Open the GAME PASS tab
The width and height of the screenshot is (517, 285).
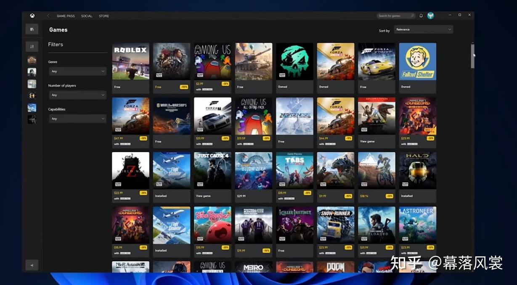pos(66,16)
